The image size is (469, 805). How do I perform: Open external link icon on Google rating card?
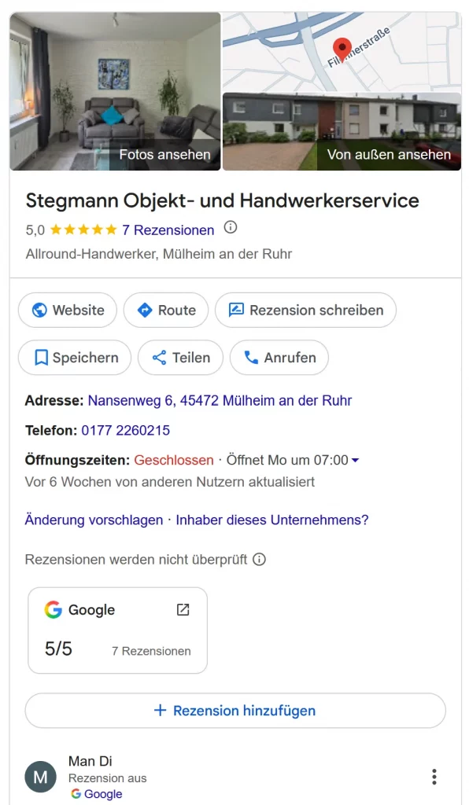(183, 609)
